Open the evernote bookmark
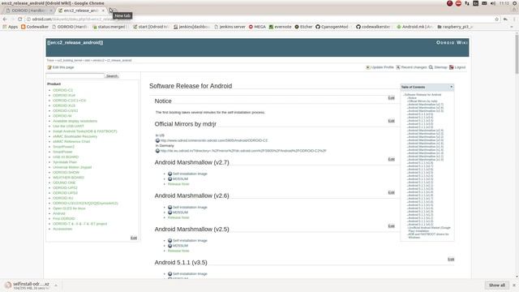The width and height of the screenshot is (519, 292). (280, 27)
